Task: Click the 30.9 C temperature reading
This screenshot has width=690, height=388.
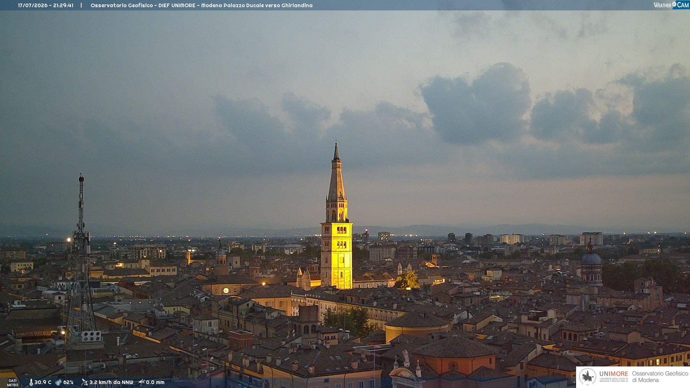Action: [x=43, y=382]
